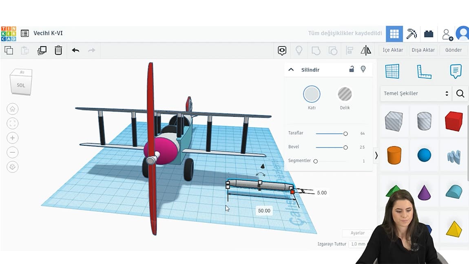469x264 pixels.
Task: Collapse the Silindir properties panel
Action: click(291, 70)
